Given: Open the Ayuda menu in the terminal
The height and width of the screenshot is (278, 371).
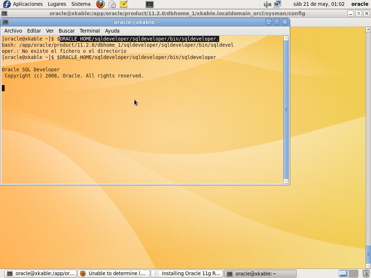Looking at the screenshot, I should click(112, 31).
